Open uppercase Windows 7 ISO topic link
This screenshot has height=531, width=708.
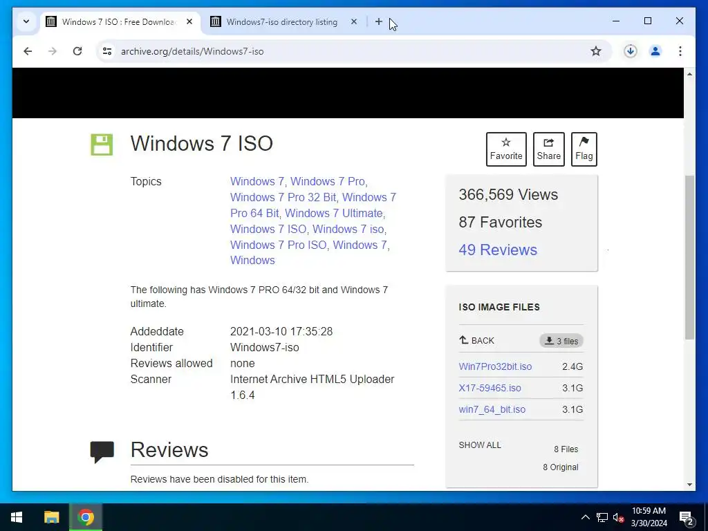point(268,229)
